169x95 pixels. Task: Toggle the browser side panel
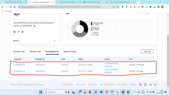(x=158, y=7)
